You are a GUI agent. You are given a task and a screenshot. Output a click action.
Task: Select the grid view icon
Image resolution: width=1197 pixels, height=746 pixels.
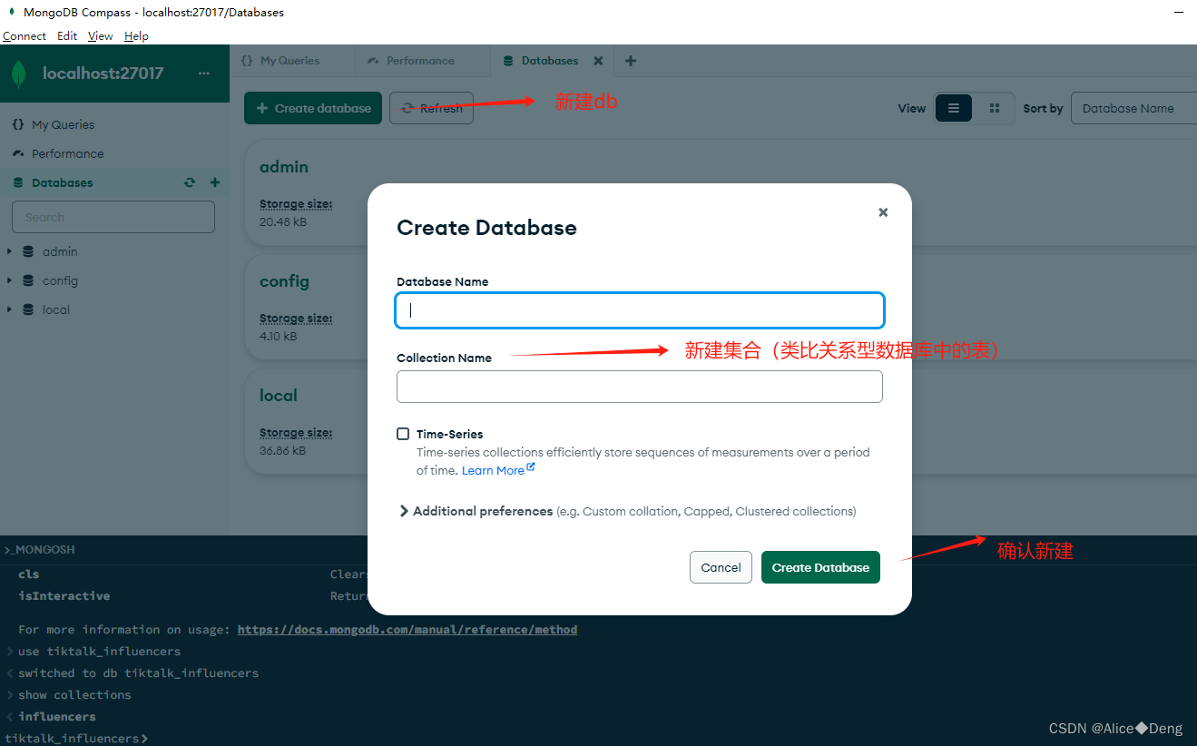995,107
